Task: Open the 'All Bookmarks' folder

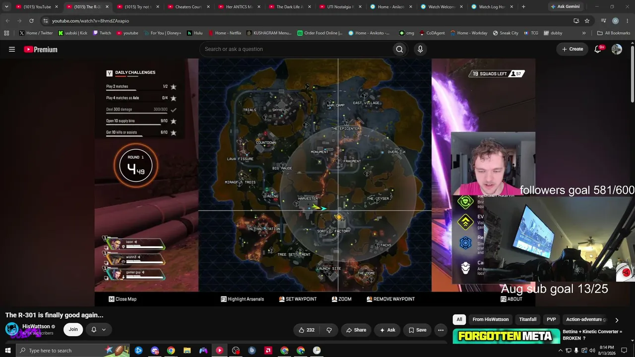Action: 614,33
